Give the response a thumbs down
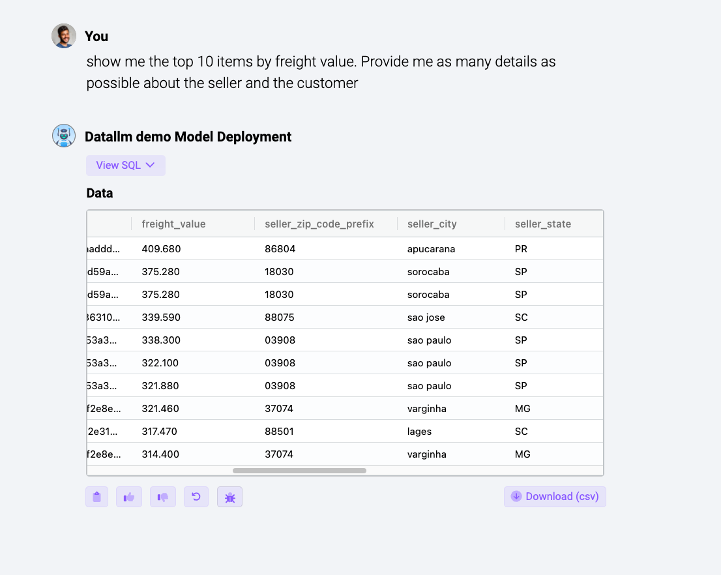721x575 pixels. (163, 497)
